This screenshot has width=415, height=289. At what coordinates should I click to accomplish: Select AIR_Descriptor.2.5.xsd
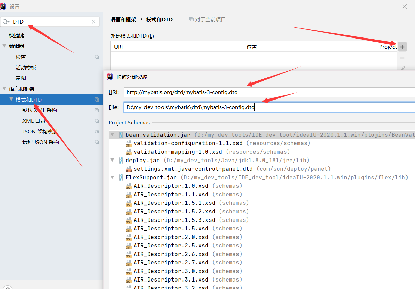[171, 245]
